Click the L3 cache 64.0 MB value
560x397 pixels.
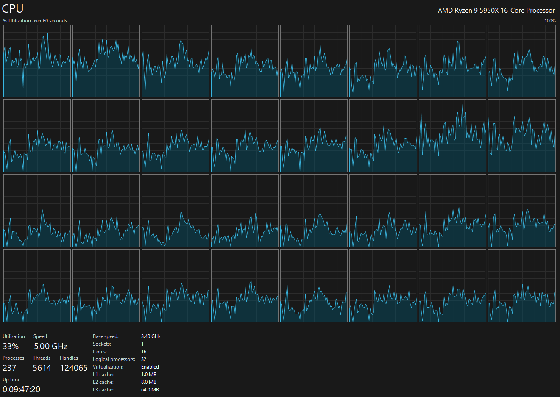coord(150,390)
